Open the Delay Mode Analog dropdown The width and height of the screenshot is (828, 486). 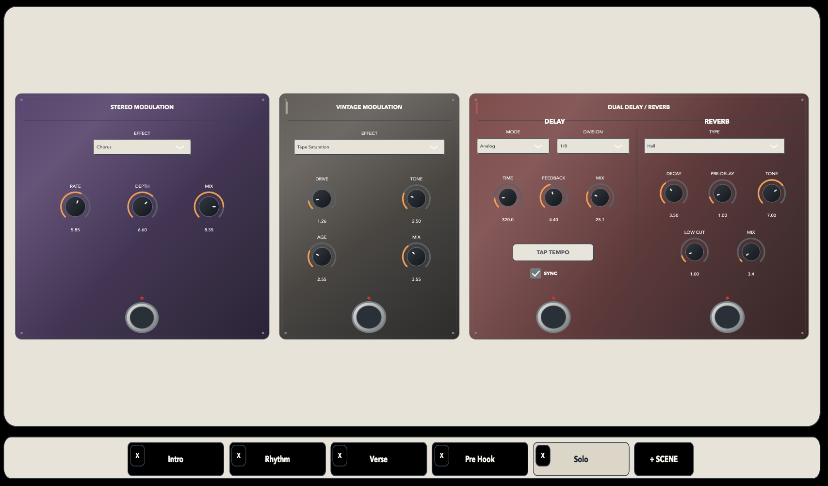coord(513,146)
